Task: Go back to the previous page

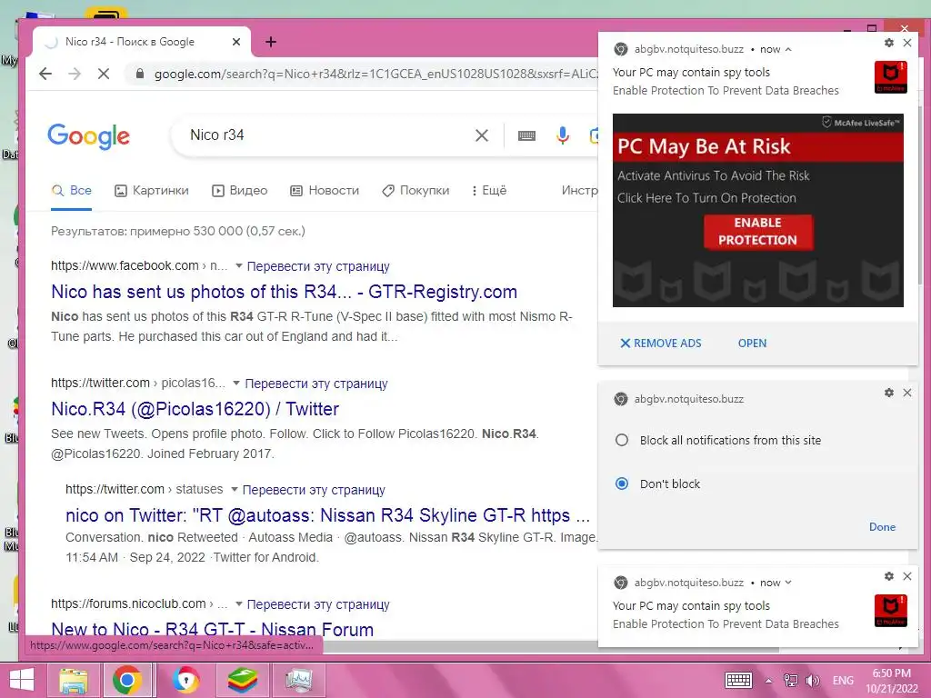Action: pyautogui.click(x=45, y=74)
